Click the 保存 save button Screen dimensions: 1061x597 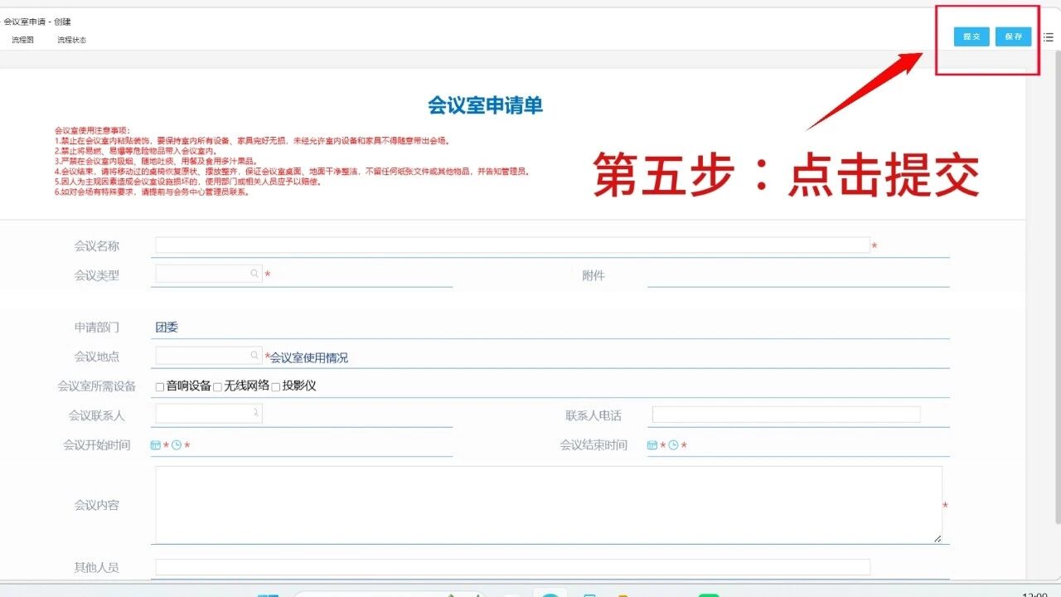(1013, 36)
